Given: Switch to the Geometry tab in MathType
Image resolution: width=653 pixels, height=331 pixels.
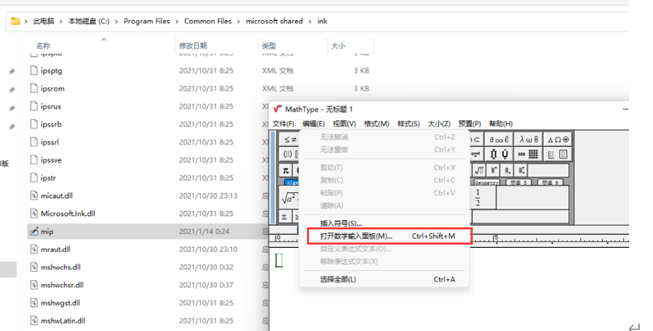Looking at the screenshot, I should point(487,182).
